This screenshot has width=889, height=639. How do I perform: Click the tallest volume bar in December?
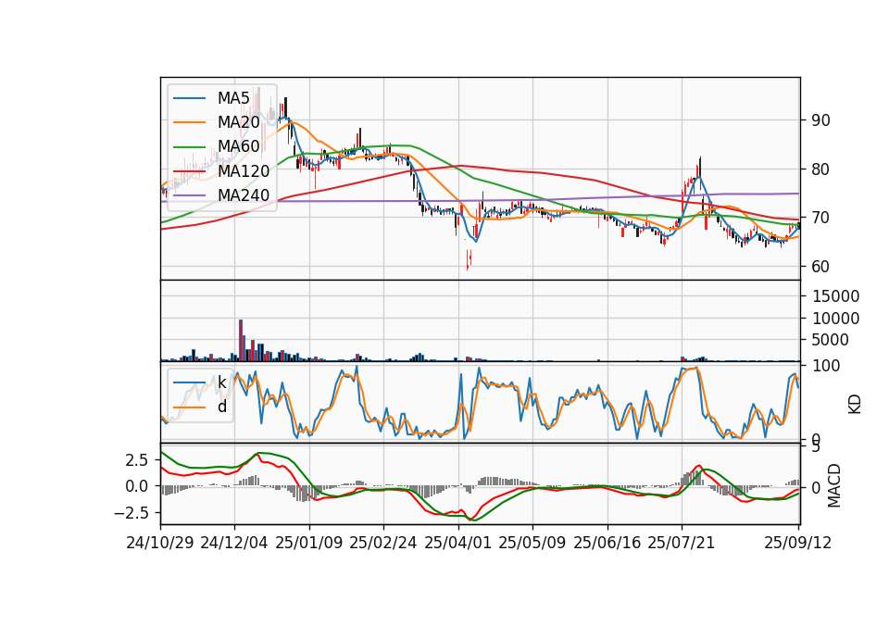(x=241, y=340)
